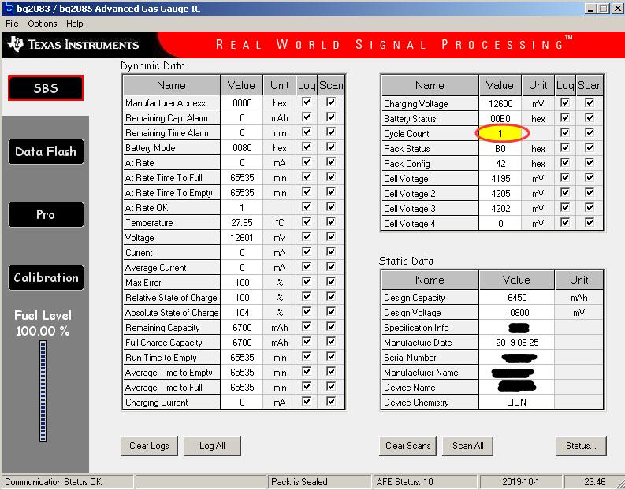Screen dimensions: 625x490
Task: Click the Fuel Level gauge bar
Action: point(43,392)
